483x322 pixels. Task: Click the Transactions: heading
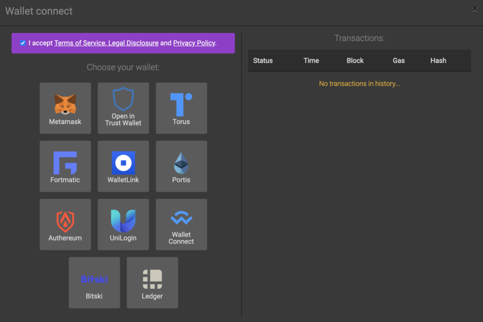(359, 38)
